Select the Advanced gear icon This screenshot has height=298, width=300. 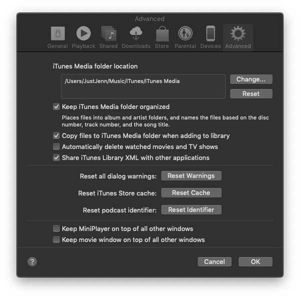238,33
